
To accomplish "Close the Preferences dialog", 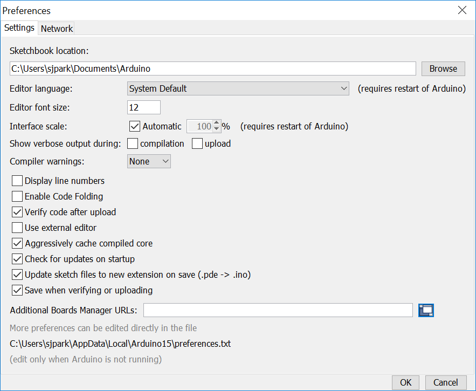I will tap(462, 10).
